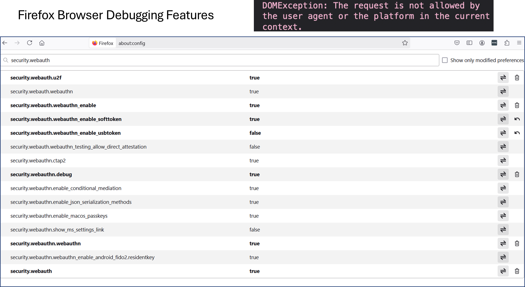Image resolution: width=525 pixels, height=287 pixels.
Task: Go to the Firefox home page
Action: click(x=42, y=43)
